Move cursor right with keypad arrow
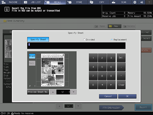Image resolution: width=153 pixels, height=115 pixels. tap(111, 85)
